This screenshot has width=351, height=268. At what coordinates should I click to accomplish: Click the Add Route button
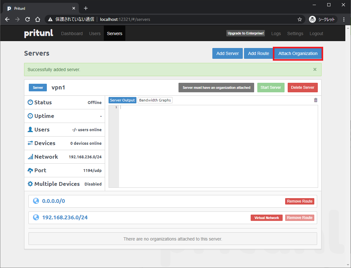[x=258, y=53]
